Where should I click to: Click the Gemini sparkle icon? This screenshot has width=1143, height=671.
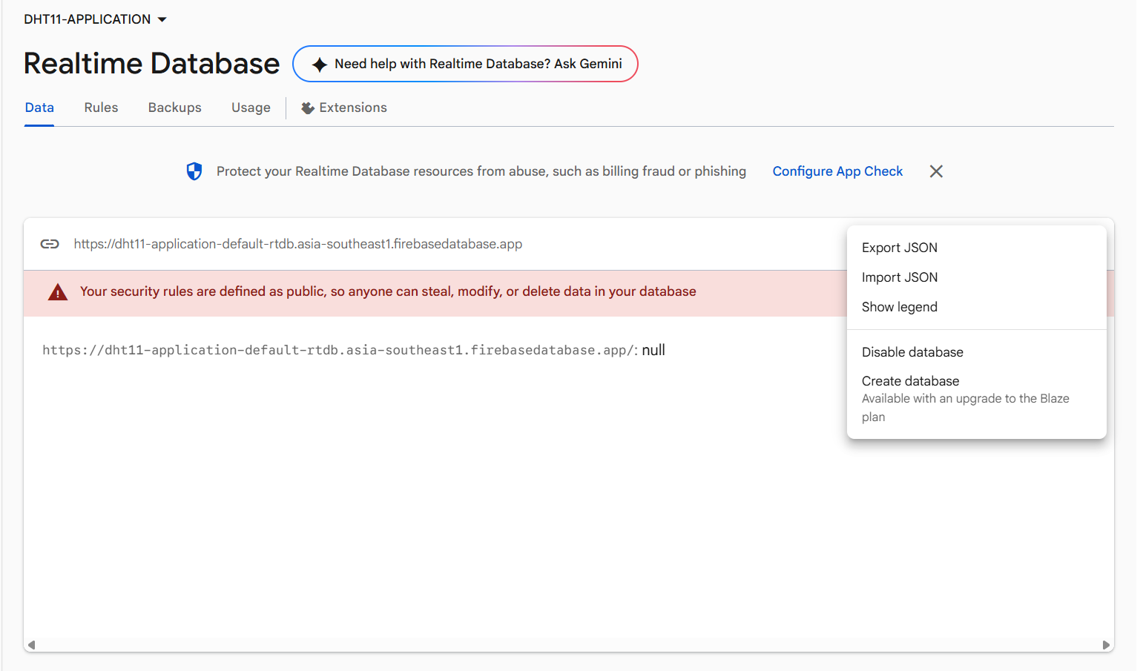pos(319,65)
